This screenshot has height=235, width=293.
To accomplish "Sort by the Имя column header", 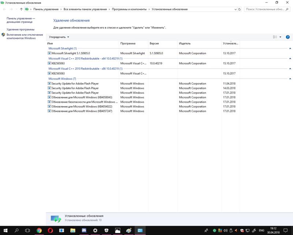I will (82, 43).
